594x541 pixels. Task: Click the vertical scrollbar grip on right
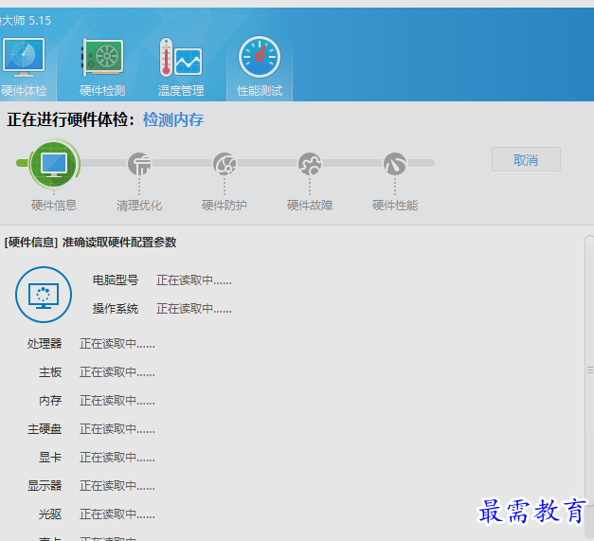[x=590, y=370]
